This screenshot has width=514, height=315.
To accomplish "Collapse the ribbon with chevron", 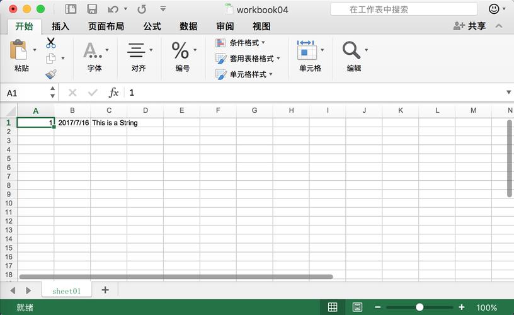I will click(x=499, y=26).
